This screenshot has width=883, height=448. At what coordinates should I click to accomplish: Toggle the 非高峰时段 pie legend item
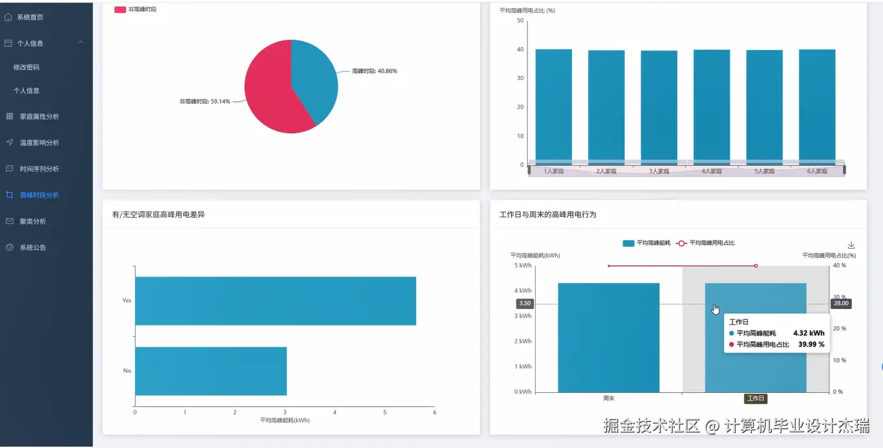pos(135,10)
